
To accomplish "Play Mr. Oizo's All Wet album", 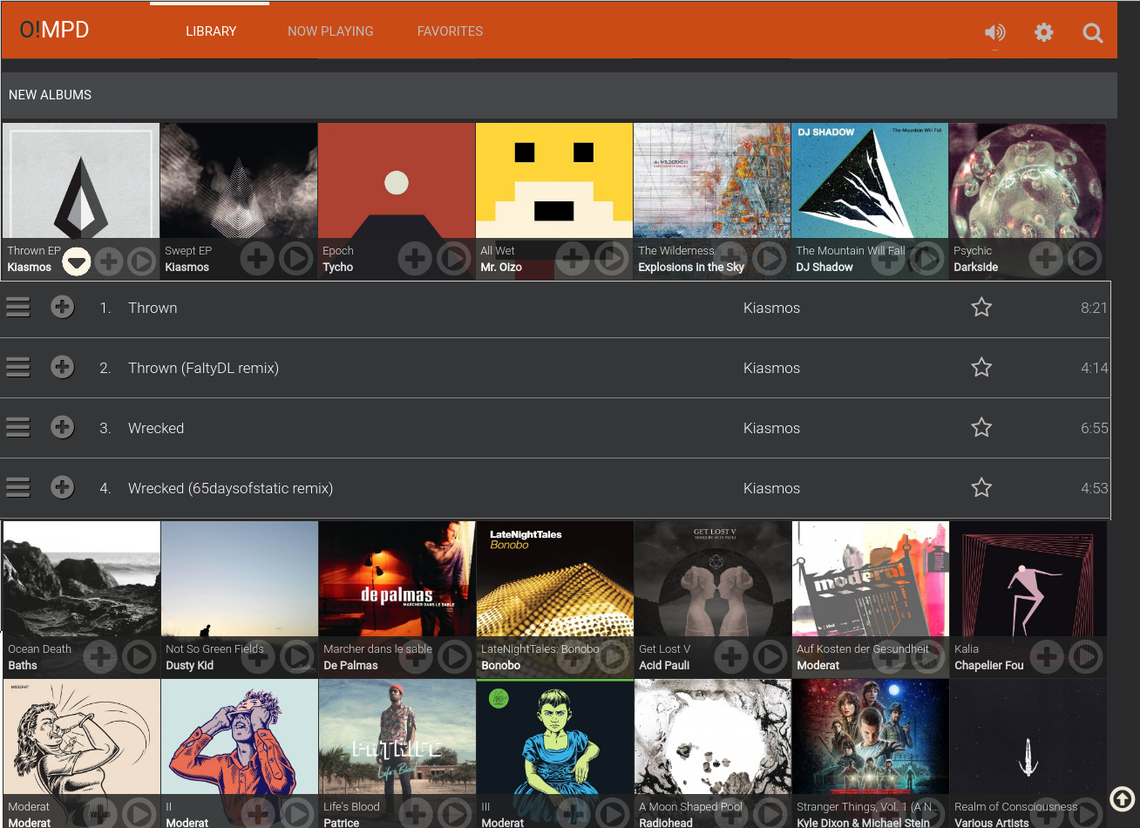I will point(612,259).
